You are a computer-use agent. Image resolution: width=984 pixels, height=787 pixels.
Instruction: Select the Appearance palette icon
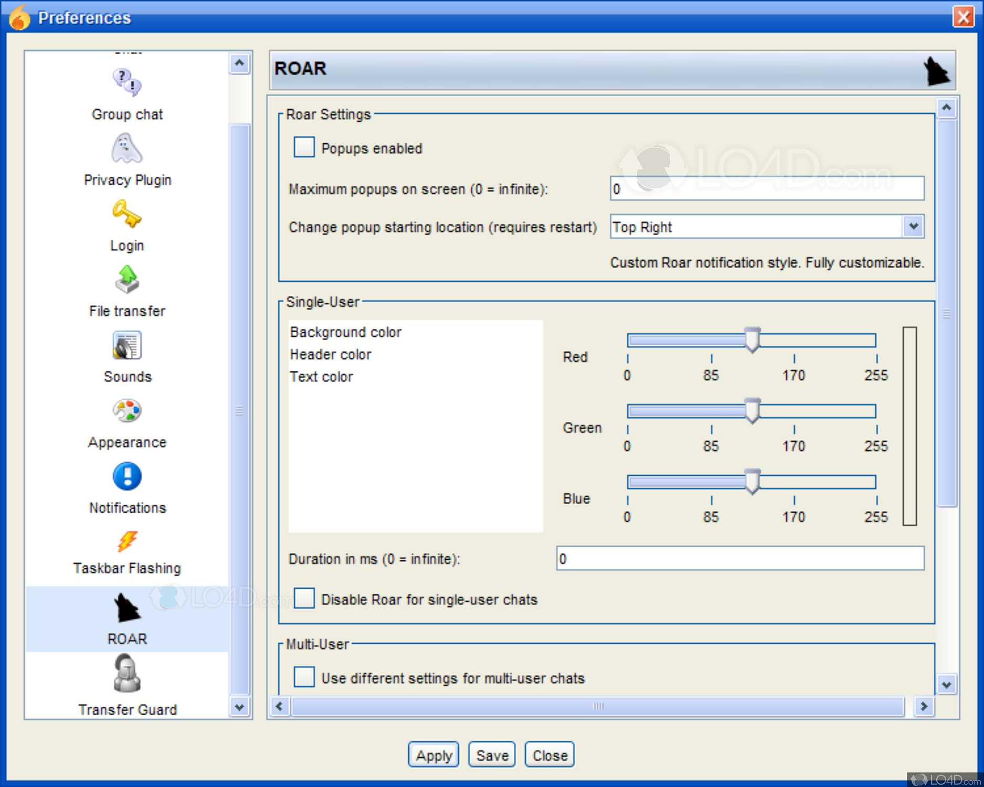(x=126, y=411)
